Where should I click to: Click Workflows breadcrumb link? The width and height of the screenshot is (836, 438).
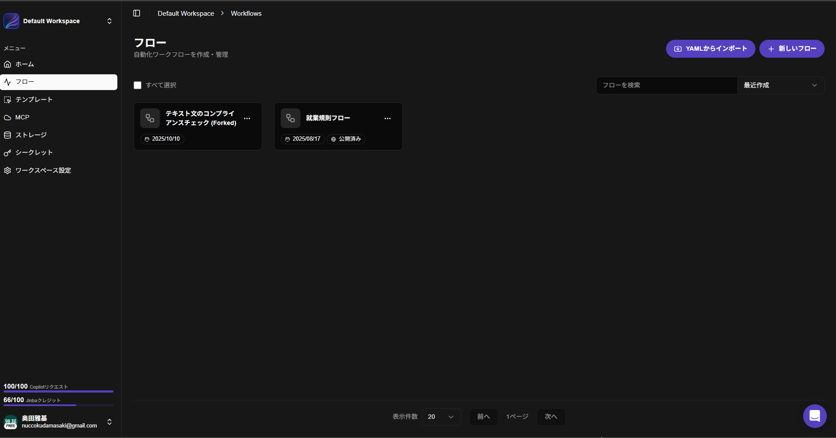tap(246, 14)
